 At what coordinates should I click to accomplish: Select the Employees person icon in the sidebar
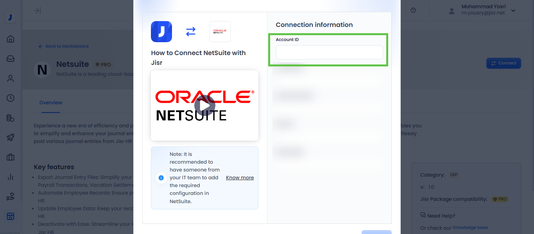tap(11, 79)
